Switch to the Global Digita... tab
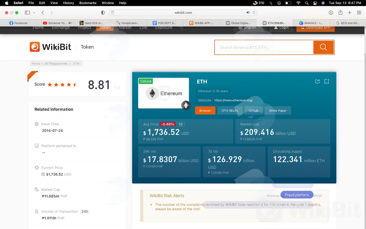 pyautogui.click(x=238, y=23)
